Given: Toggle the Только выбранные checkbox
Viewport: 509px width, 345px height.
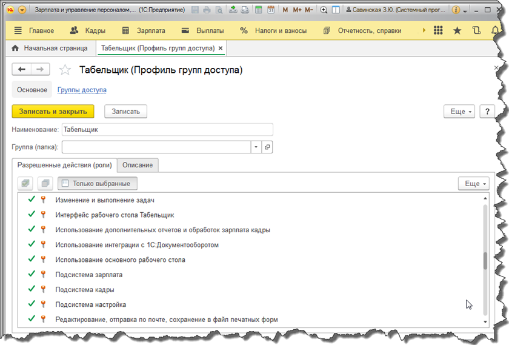Looking at the screenshot, I should (65, 183).
